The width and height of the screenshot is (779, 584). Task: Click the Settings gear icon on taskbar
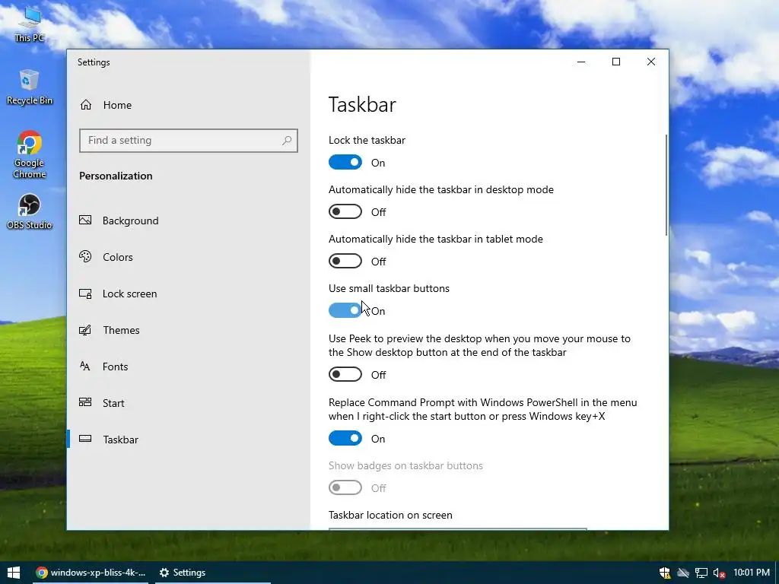(164, 573)
